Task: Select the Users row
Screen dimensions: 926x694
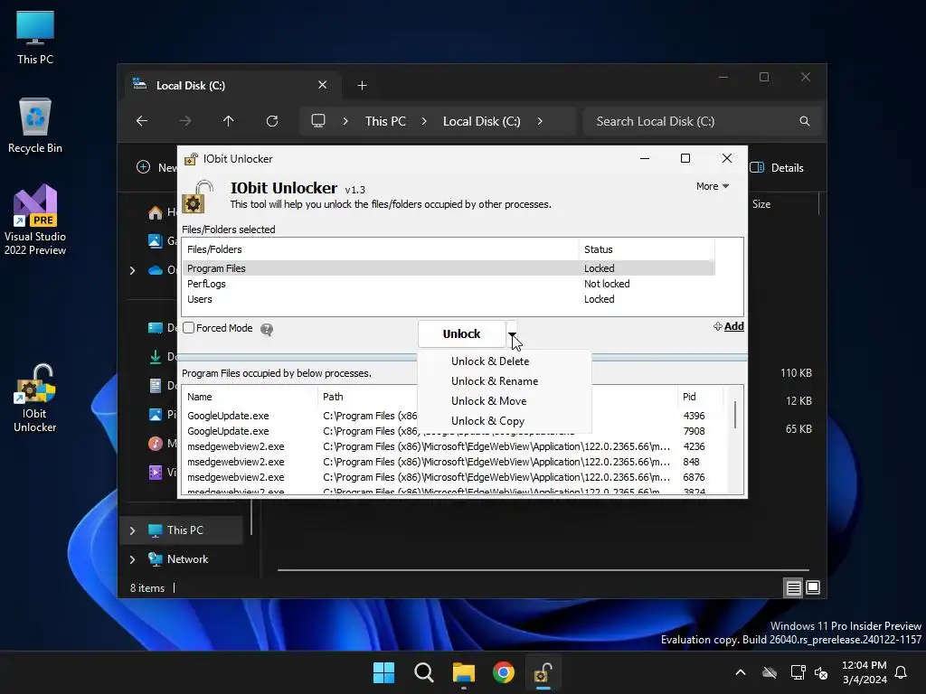Action: (449, 299)
